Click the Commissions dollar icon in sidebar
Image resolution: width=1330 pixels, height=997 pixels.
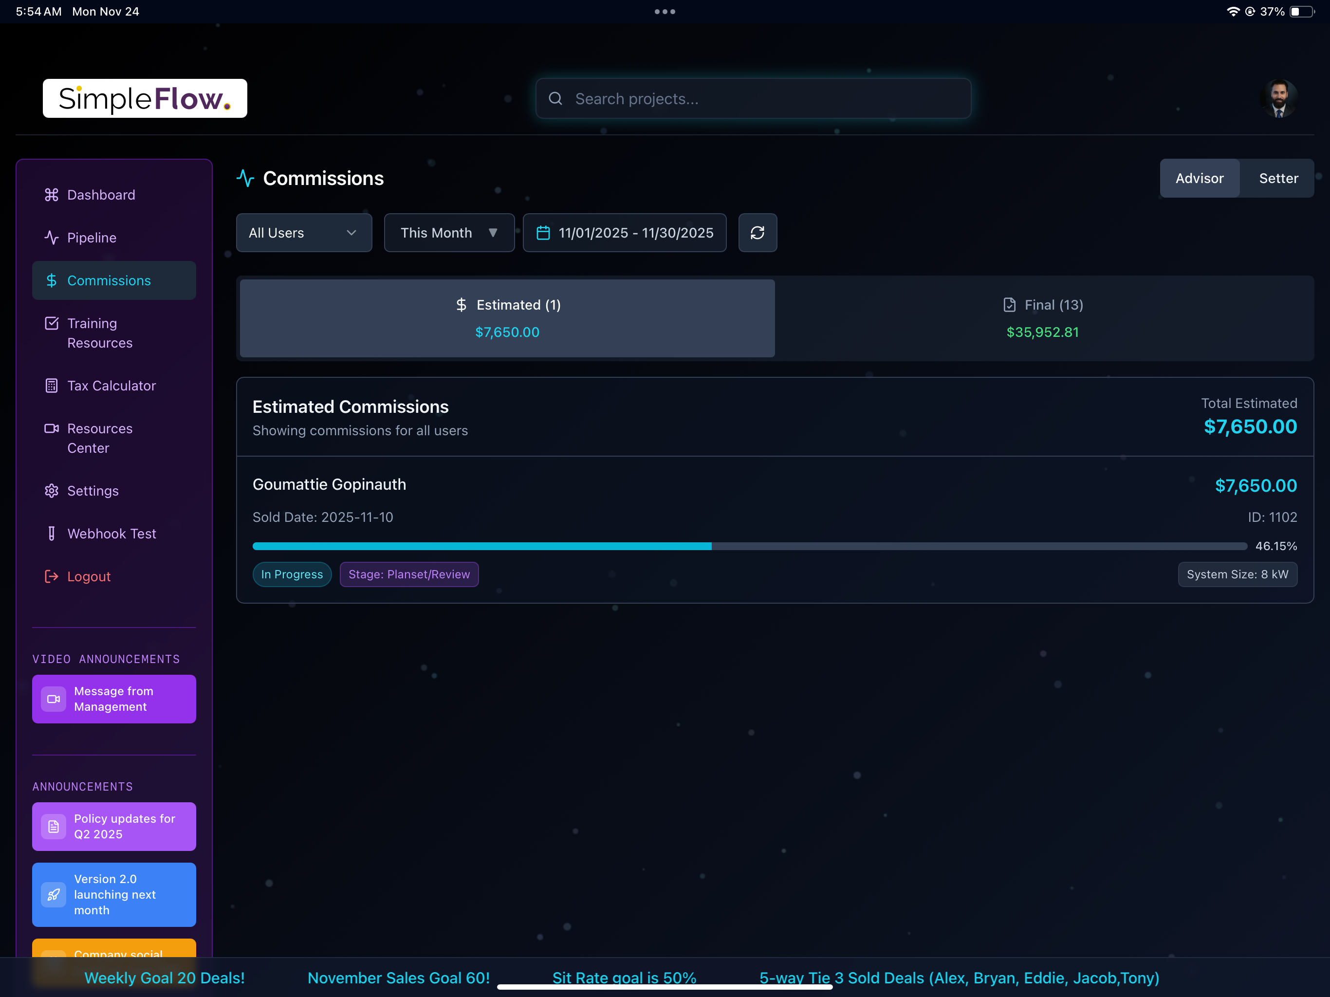(52, 280)
